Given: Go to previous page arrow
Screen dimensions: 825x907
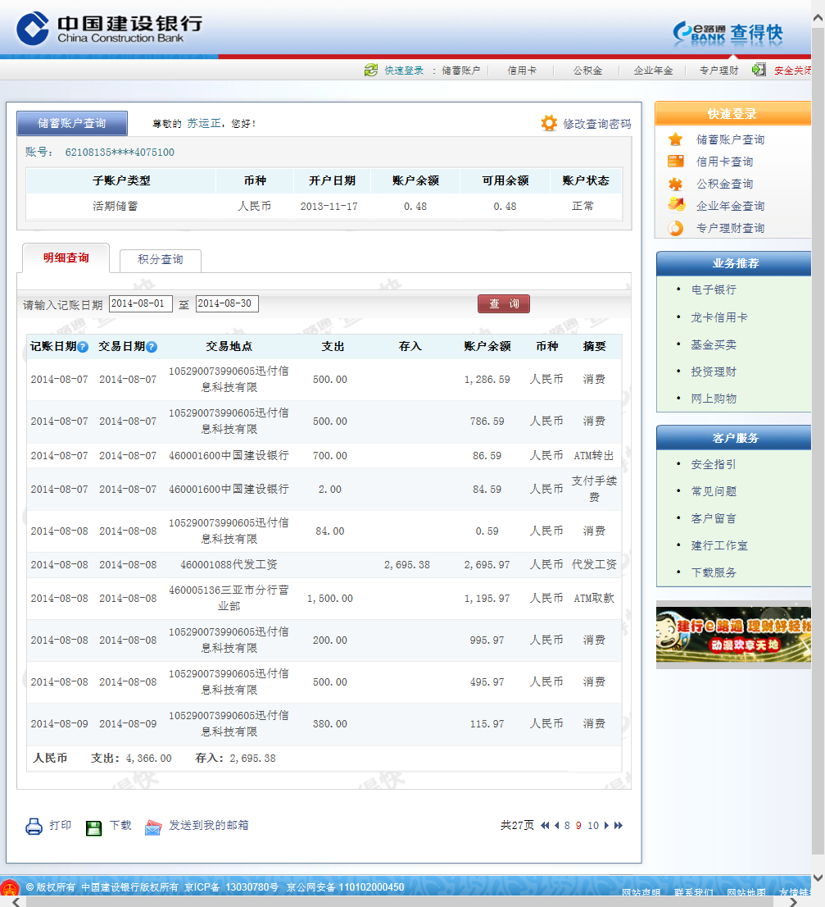Looking at the screenshot, I should click(557, 826).
